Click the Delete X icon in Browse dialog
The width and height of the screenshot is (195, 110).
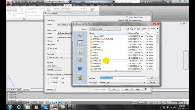pos(135,29)
